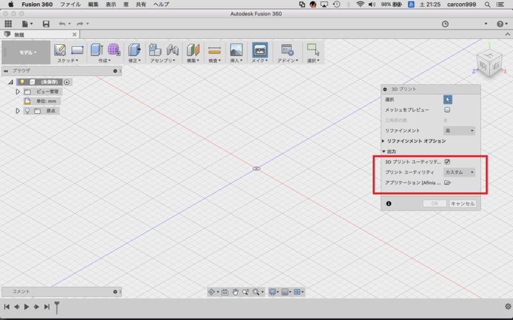Toggle the origin folder light bulb
The width and height of the screenshot is (513, 320).
pos(28,111)
